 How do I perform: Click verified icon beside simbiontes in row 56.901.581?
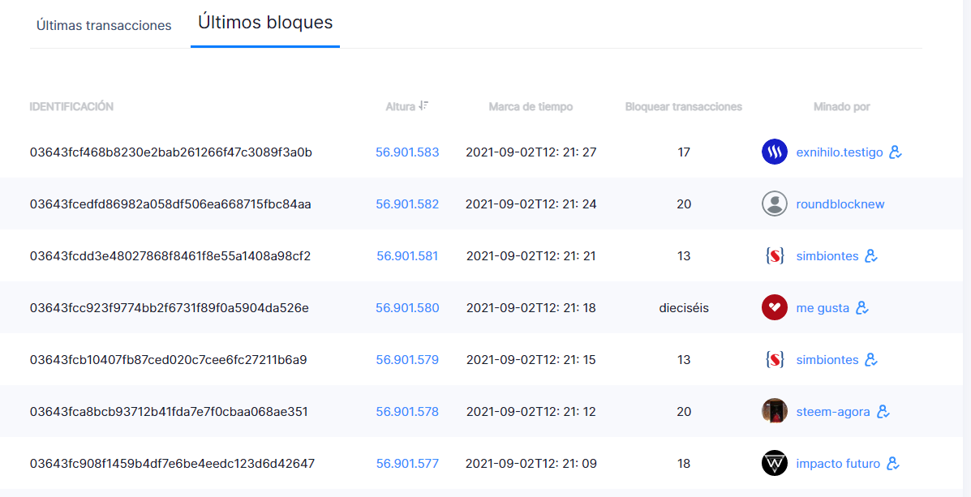pyautogui.click(x=871, y=255)
